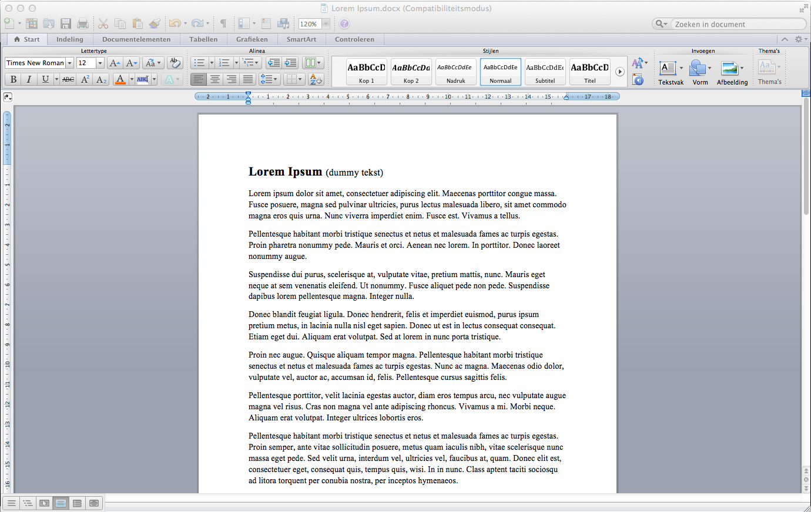Click the Print icon
The height and width of the screenshot is (512, 811).
click(x=83, y=23)
